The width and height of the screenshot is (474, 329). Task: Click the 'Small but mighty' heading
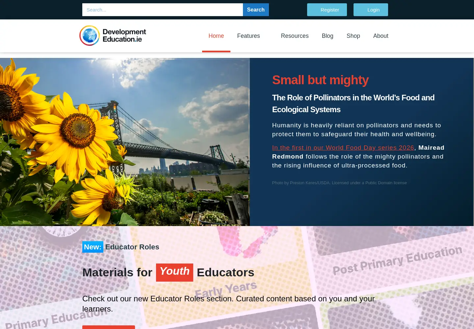320,80
